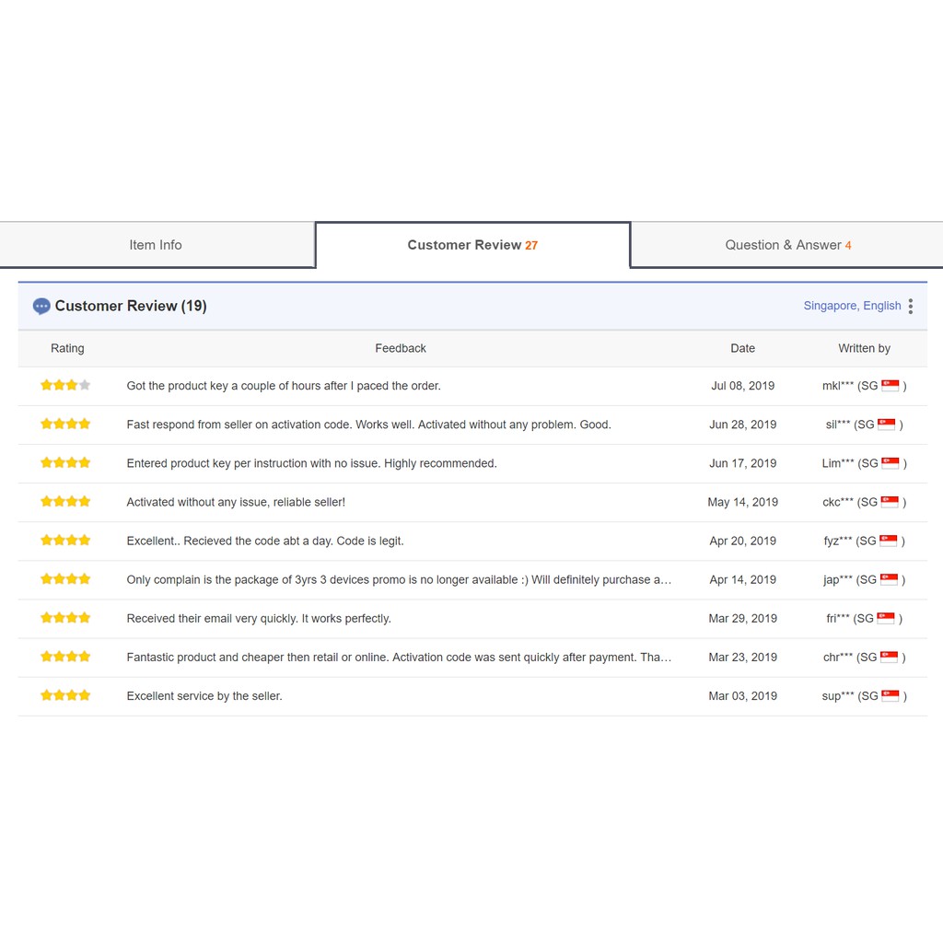Click the Written by column header
943x943 pixels.
pyautogui.click(x=864, y=349)
